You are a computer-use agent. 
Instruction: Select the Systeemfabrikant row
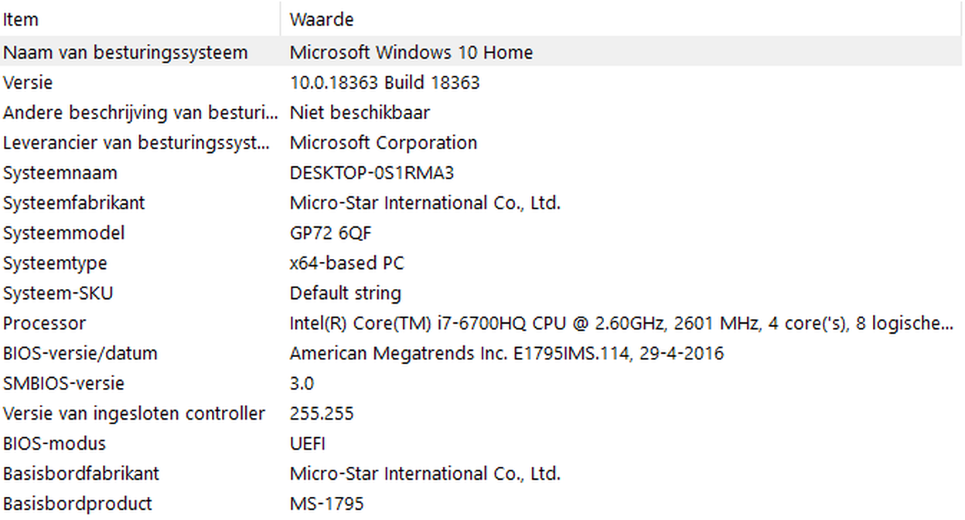481,203
